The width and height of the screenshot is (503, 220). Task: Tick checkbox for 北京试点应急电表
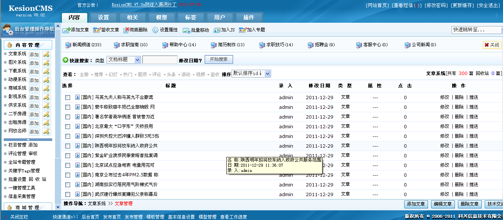pyautogui.click(x=67, y=165)
